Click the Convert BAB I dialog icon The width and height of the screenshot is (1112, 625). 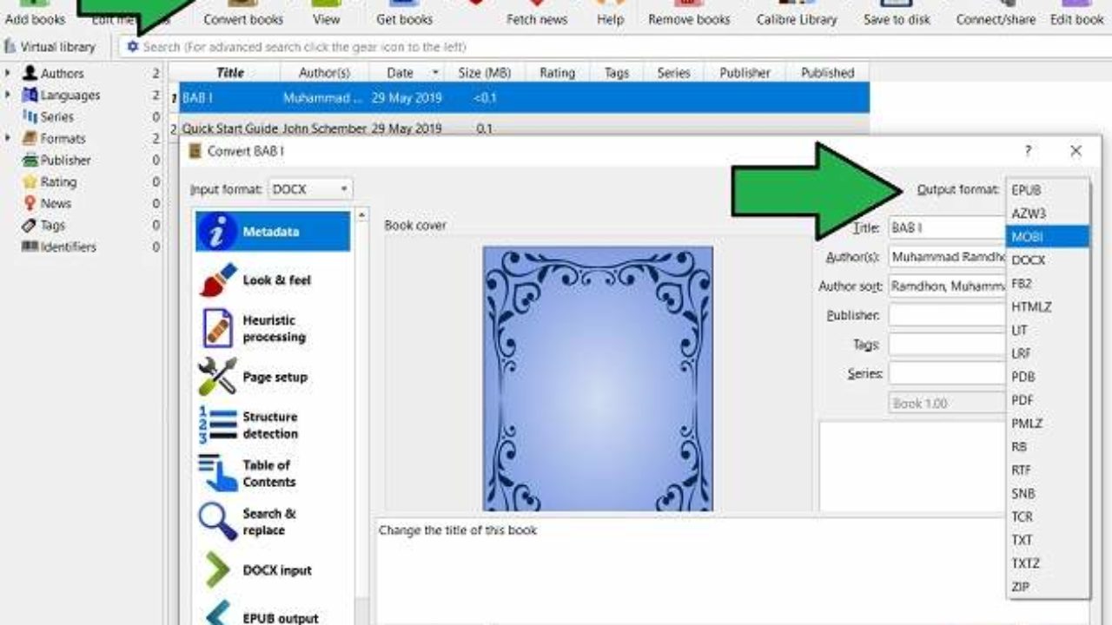195,151
